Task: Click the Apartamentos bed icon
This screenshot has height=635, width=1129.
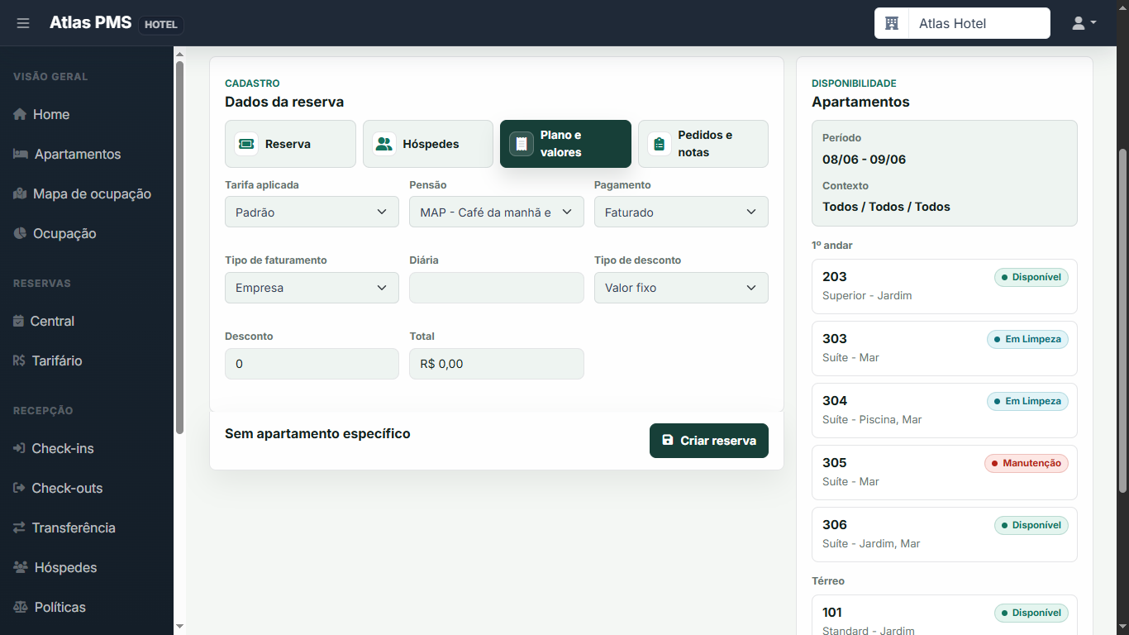Action: (x=21, y=154)
